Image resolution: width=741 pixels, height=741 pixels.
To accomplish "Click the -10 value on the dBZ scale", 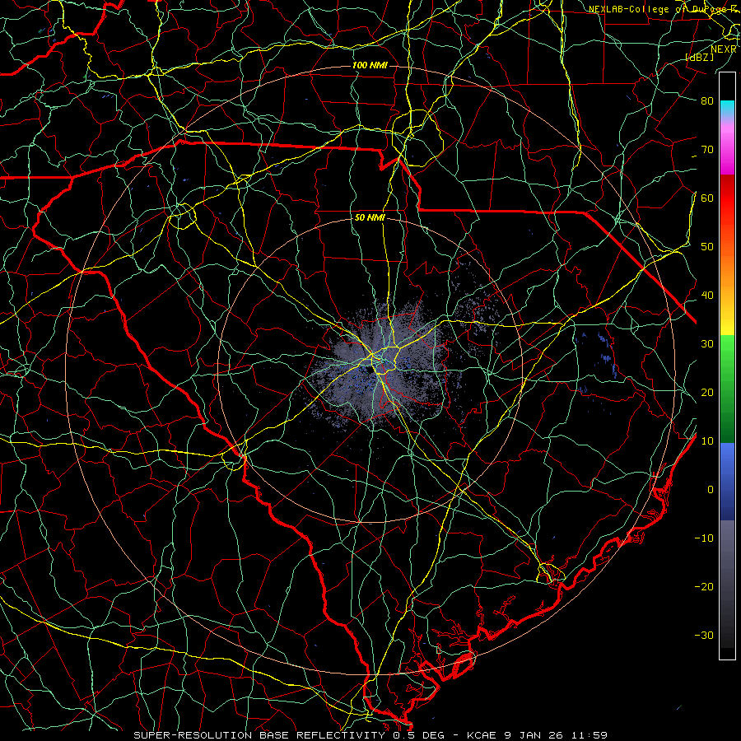I will pos(704,538).
